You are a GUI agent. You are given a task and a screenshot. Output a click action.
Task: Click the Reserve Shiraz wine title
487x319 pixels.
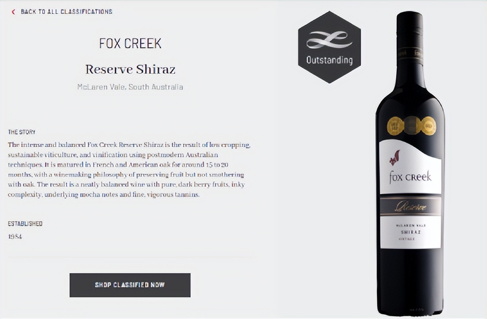click(x=130, y=69)
